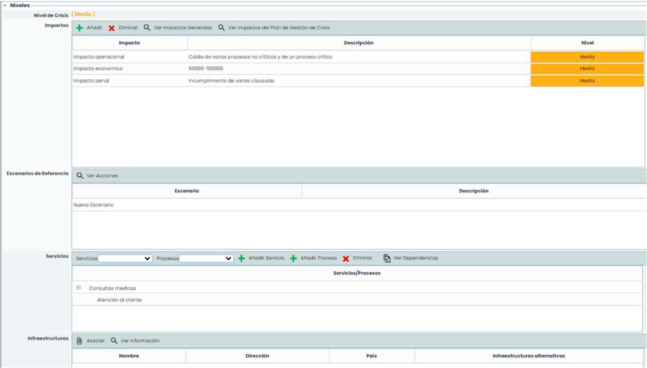Screen dimensions: 647x368
Task: Collapse the Niveles section
Action: tap(5, 5)
